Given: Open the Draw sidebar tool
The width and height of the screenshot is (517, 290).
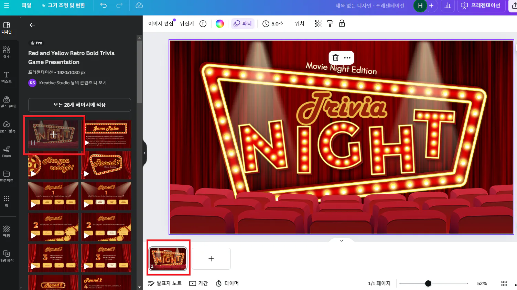Looking at the screenshot, I should [x=7, y=152].
